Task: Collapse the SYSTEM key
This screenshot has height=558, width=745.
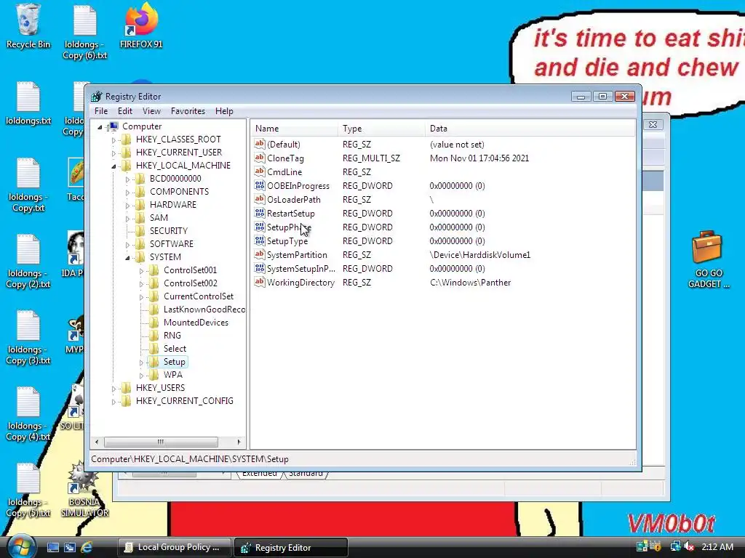Action: pyautogui.click(x=127, y=258)
